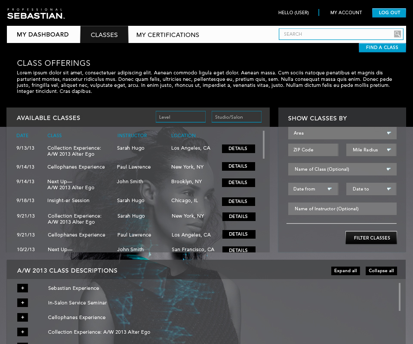The height and width of the screenshot is (344, 413).
Task: Click the Level filter field
Action: pos(181,117)
